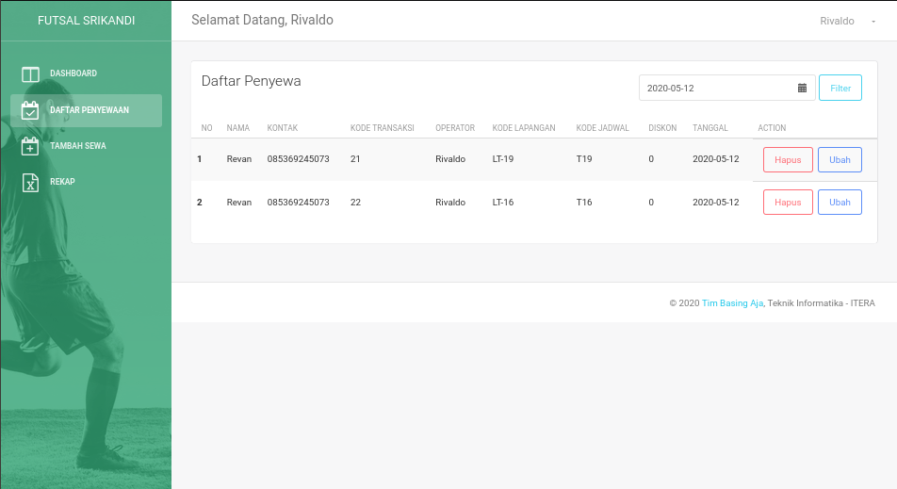This screenshot has height=489, width=897.
Task: Click the Dashboard sidebar icon
Action: coord(30,74)
